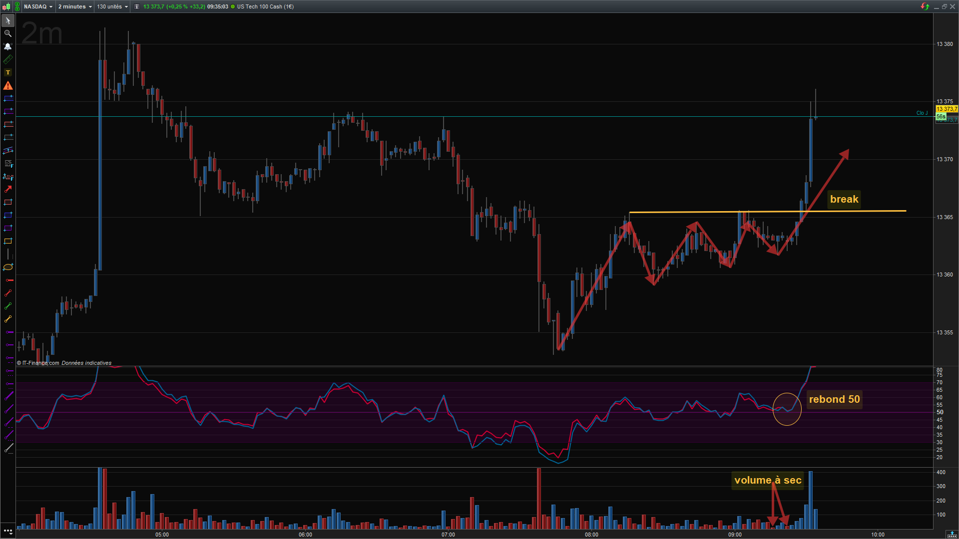The image size is (959, 539).
Task: Click the current price tag 13 373,7
Action: (947, 109)
